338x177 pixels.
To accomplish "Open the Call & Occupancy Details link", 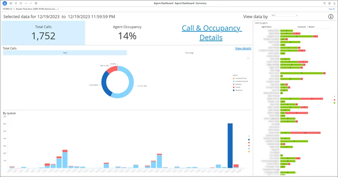I will (211, 33).
